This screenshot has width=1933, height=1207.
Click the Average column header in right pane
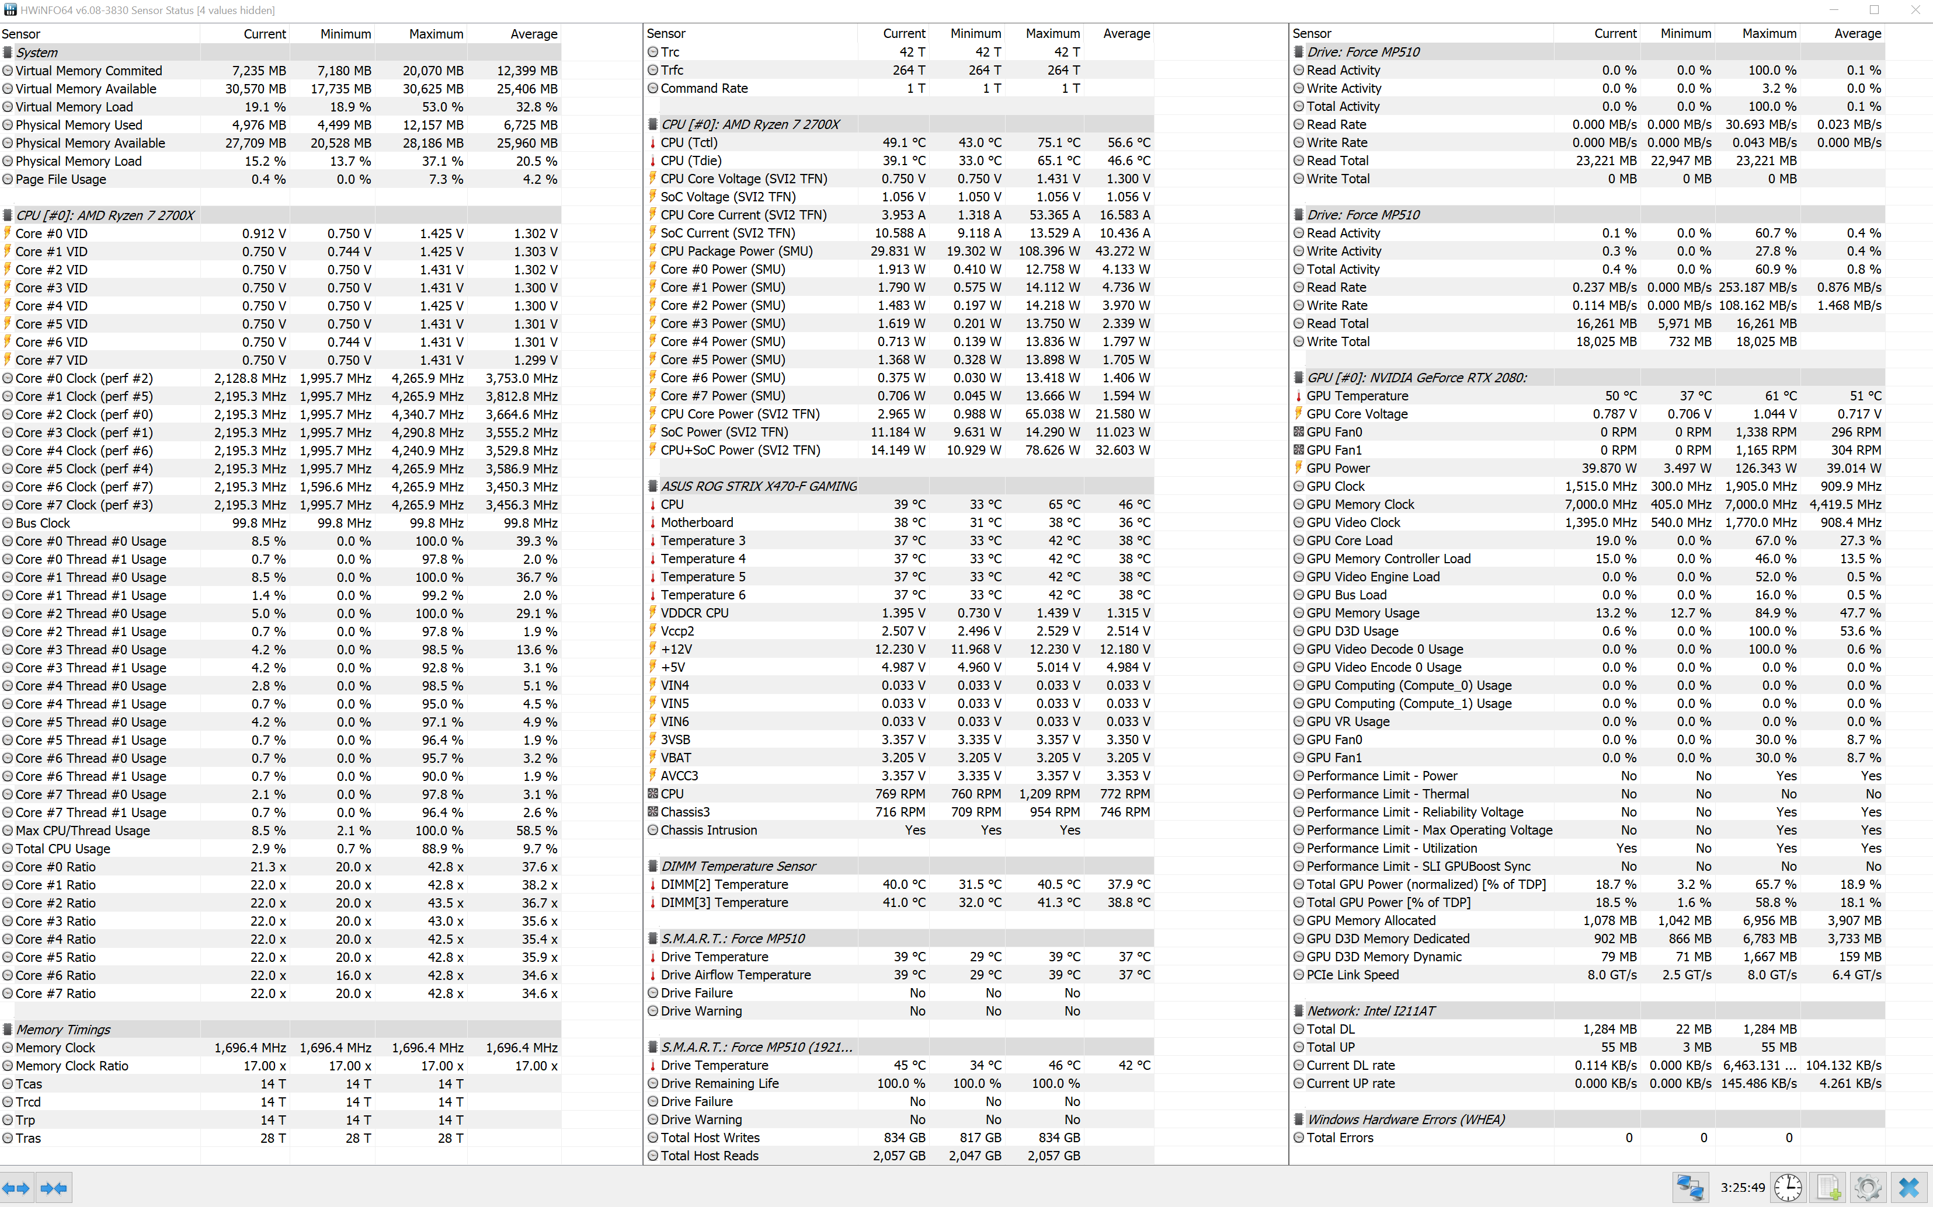pyautogui.click(x=1857, y=33)
